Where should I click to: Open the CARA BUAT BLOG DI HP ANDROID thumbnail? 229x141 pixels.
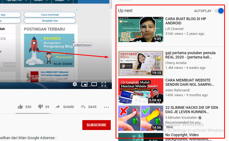[141, 29]
